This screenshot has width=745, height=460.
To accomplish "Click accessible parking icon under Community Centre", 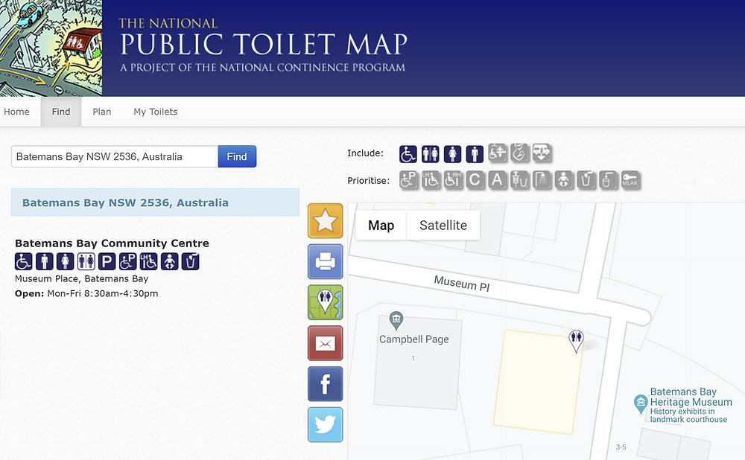I will point(128,261).
